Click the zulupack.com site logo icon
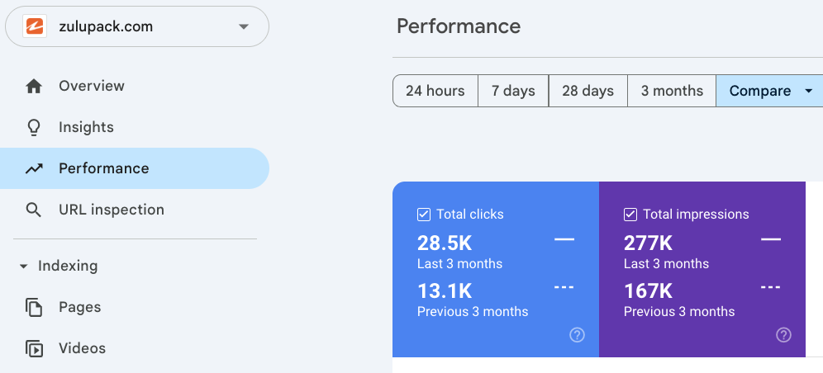Viewport: 823px width, 373px height. (x=35, y=26)
